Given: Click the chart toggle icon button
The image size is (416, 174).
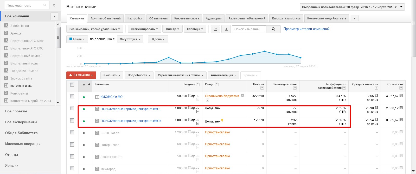Looking at the screenshot, I should pos(215,29).
